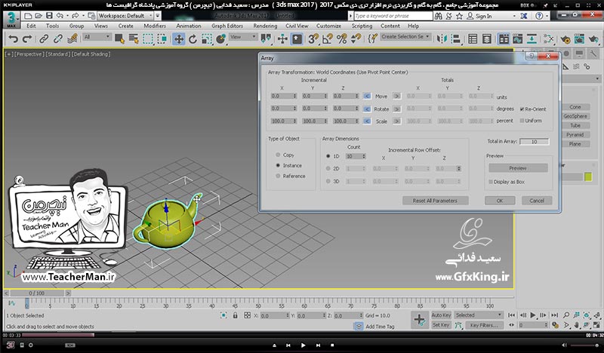This screenshot has height=353, width=604.
Task: Open the Modifiers menu
Action: 155,26
